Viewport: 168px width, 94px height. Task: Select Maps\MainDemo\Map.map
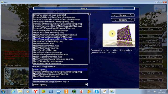60,46
